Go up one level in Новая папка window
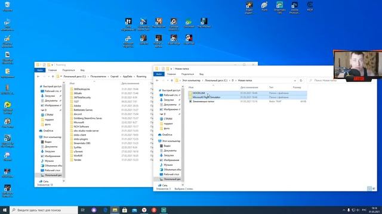382x214 pixels. [172, 80]
